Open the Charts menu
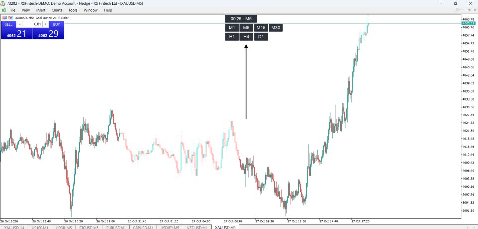Viewport: 478px width, 229px height. coord(57,10)
